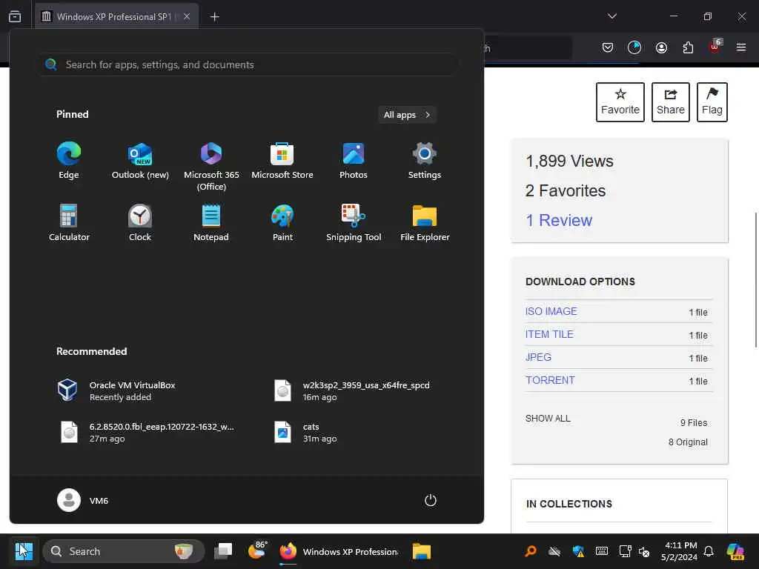Image resolution: width=759 pixels, height=569 pixels.
Task: Open the Firefox hamburger menu
Action: 741,47
